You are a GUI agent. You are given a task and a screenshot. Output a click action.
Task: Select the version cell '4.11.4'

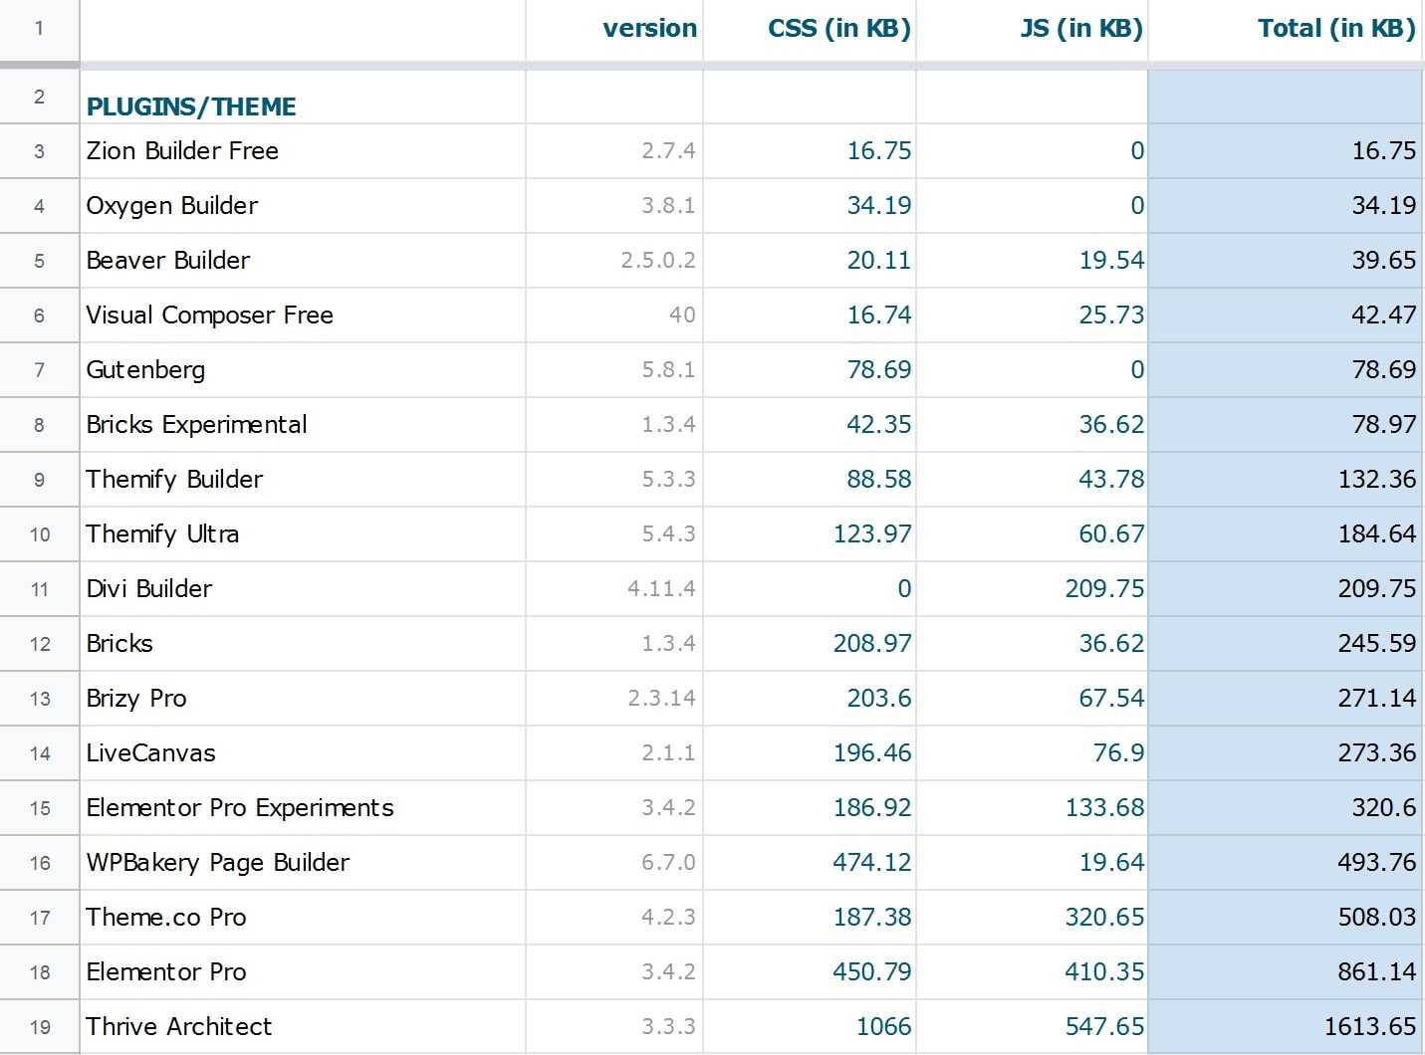(x=614, y=589)
